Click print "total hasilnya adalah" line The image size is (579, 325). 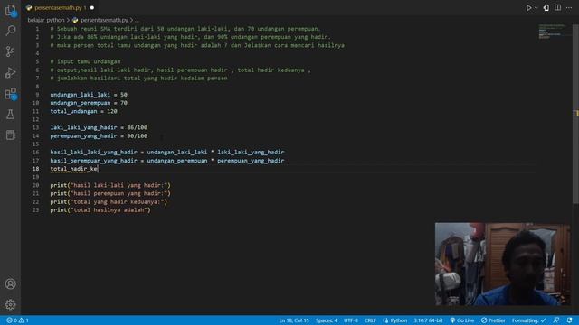click(x=100, y=209)
